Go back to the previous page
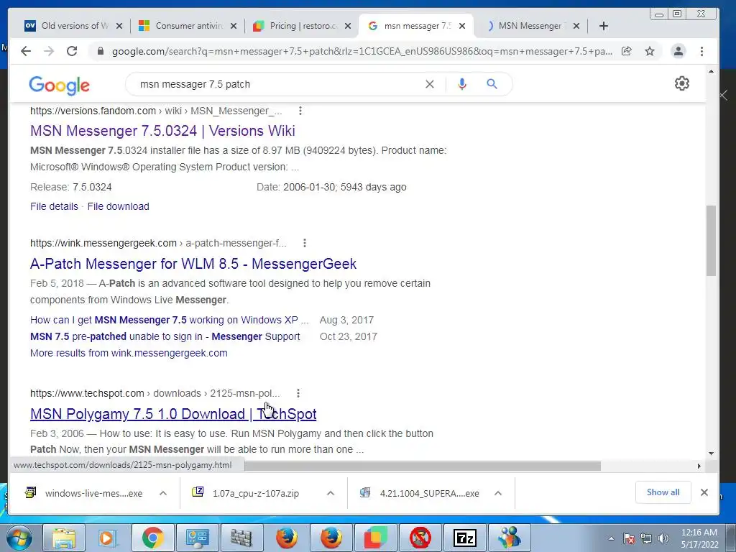736x552 pixels. [x=26, y=51]
